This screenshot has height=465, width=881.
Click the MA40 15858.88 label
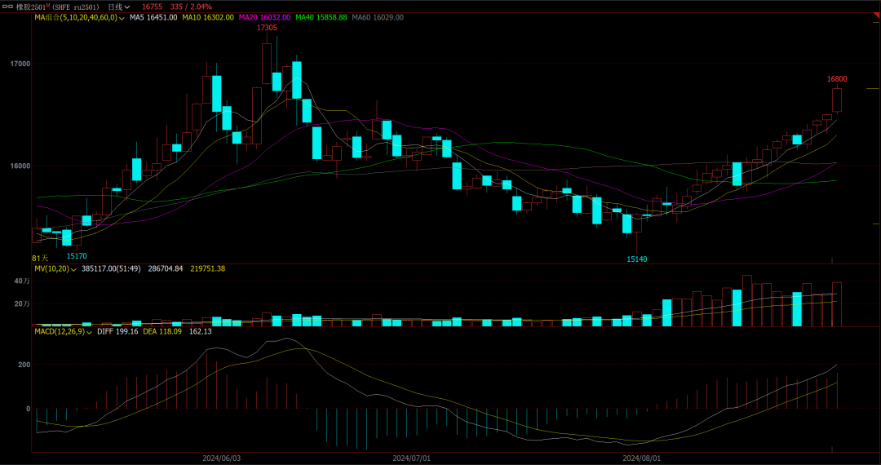click(321, 17)
